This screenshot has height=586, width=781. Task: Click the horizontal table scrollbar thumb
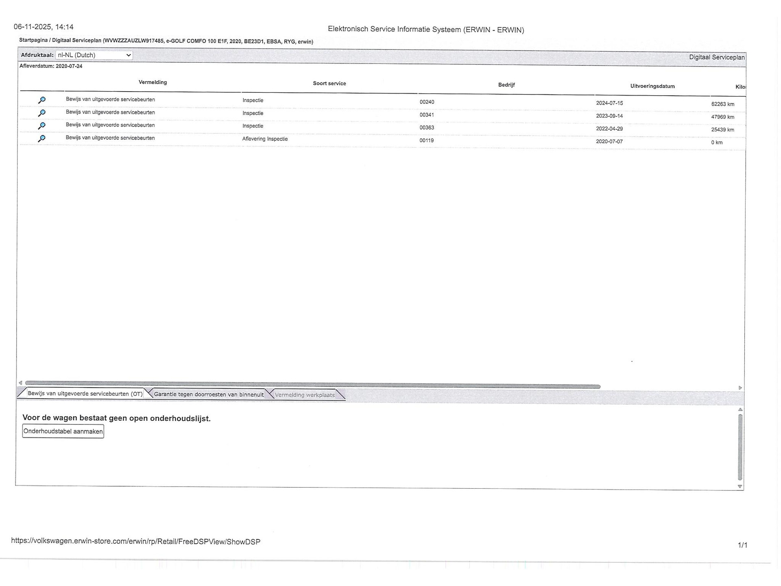(312, 385)
